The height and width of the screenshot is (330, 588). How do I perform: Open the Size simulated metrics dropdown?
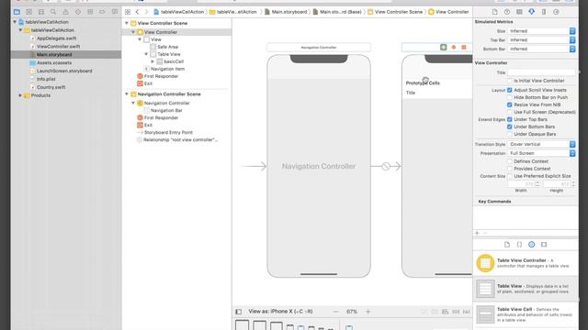click(x=541, y=31)
